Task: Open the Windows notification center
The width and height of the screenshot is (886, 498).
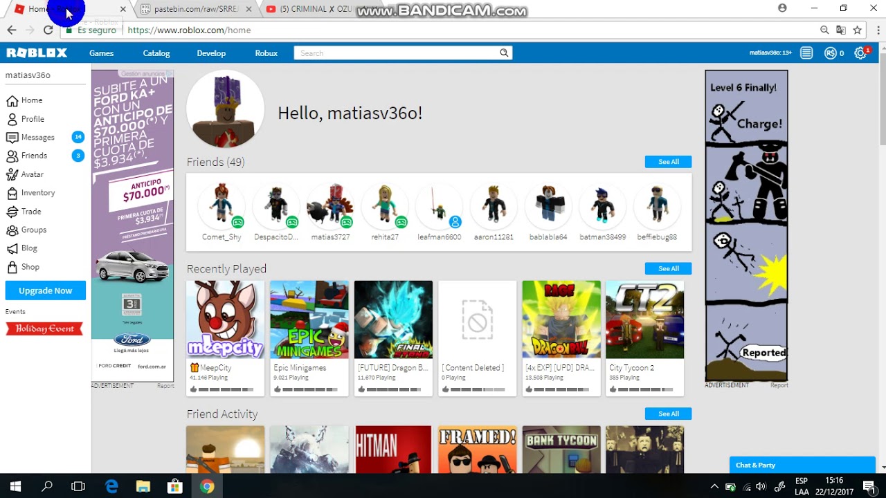Action: (869, 486)
